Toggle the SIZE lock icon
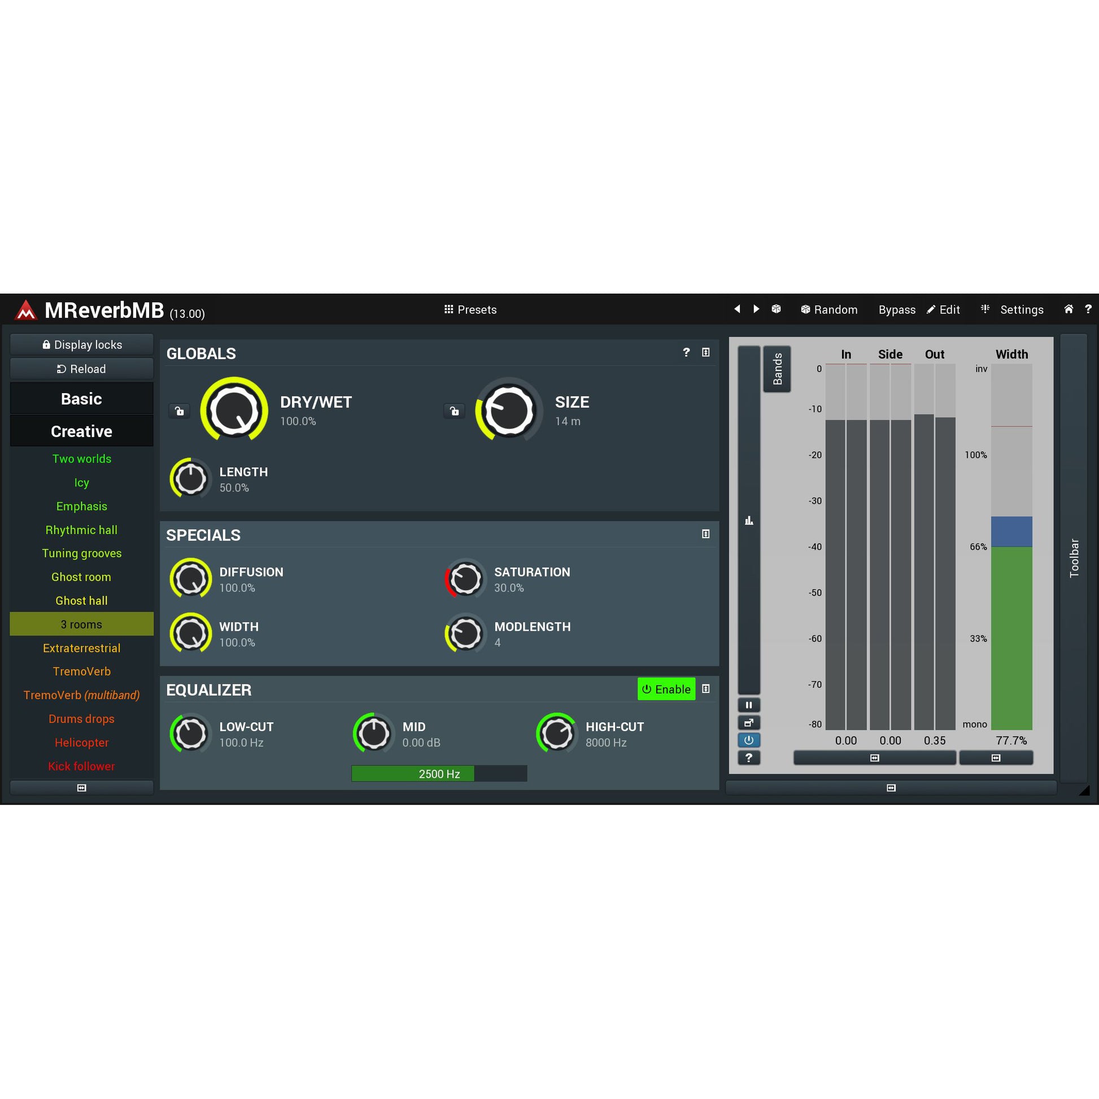Viewport: 1099px width, 1099px height. coord(454,411)
